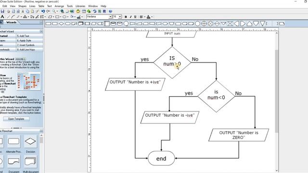Select the OUTPUT "Number is +ive" box
The image size is (308, 173).
tap(135, 85)
